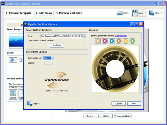This screenshot has width=167, height=125.
Task: Click the Save floppy disk icon
Action: coord(135,13)
